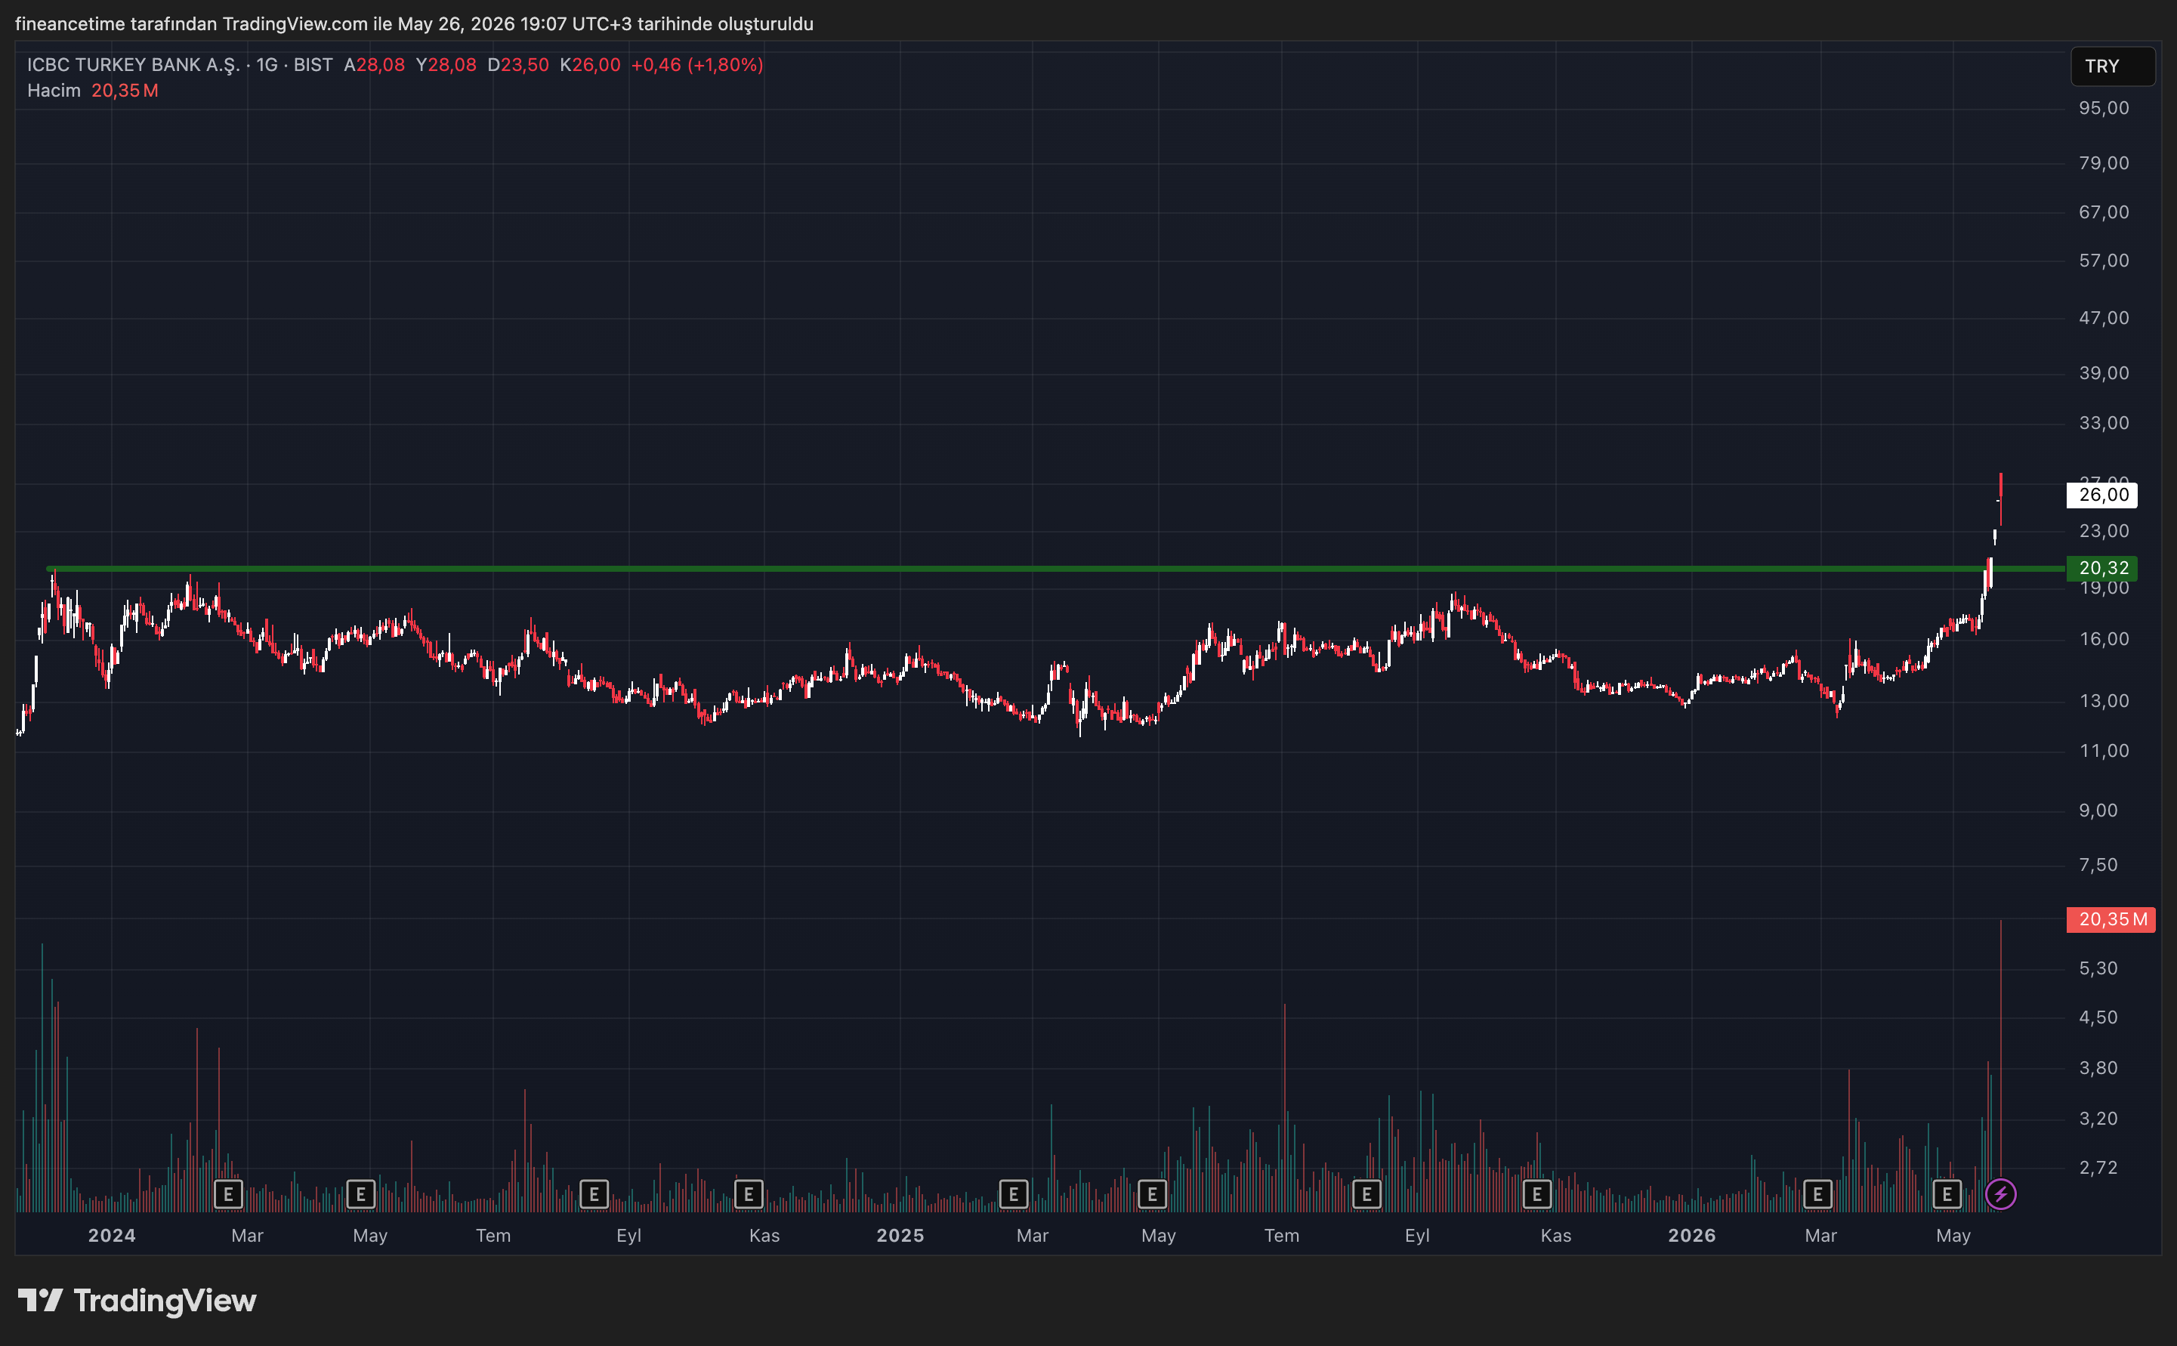Image resolution: width=2177 pixels, height=1346 pixels.
Task: Click the 11,00 price axis label
Action: pyautogui.click(x=2104, y=752)
